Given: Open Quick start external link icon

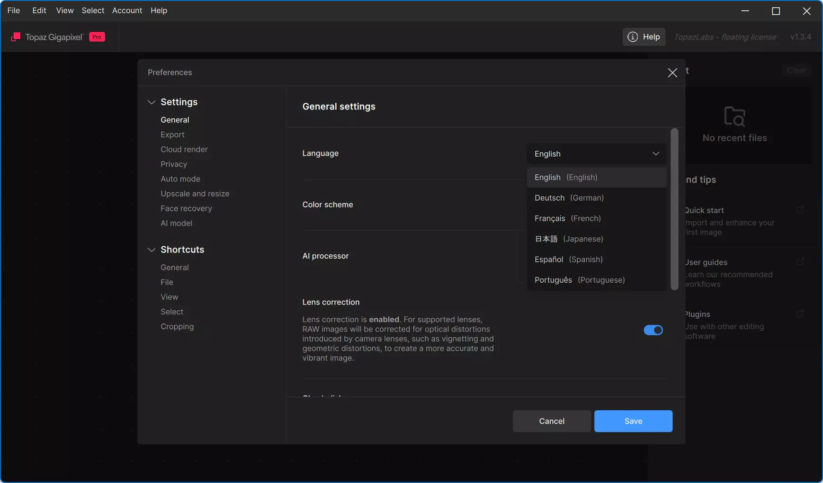Looking at the screenshot, I should coord(800,210).
